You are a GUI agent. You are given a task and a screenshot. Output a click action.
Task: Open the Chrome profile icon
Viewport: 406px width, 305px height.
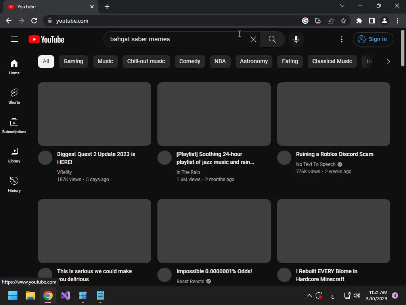pyautogui.click(x=385, y=21)
